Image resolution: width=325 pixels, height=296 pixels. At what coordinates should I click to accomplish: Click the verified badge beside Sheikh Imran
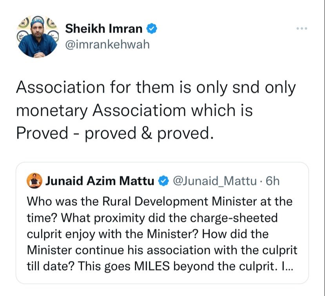(x=152, y=29)
